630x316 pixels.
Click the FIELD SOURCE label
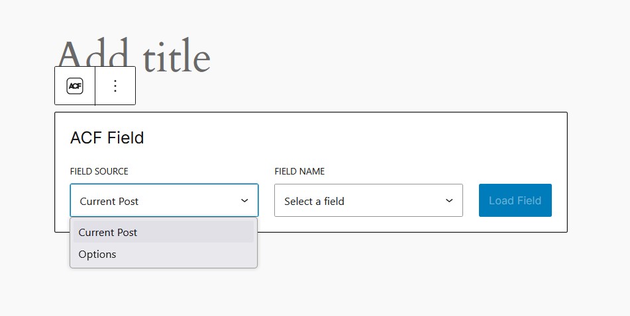pos(99,171)
